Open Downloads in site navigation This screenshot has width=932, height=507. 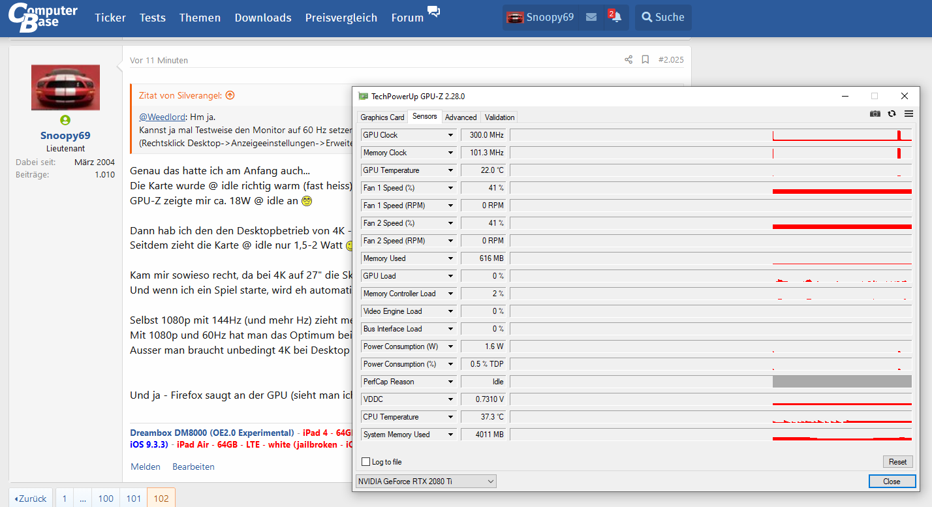pyautogui.click(x=263, y=18)
